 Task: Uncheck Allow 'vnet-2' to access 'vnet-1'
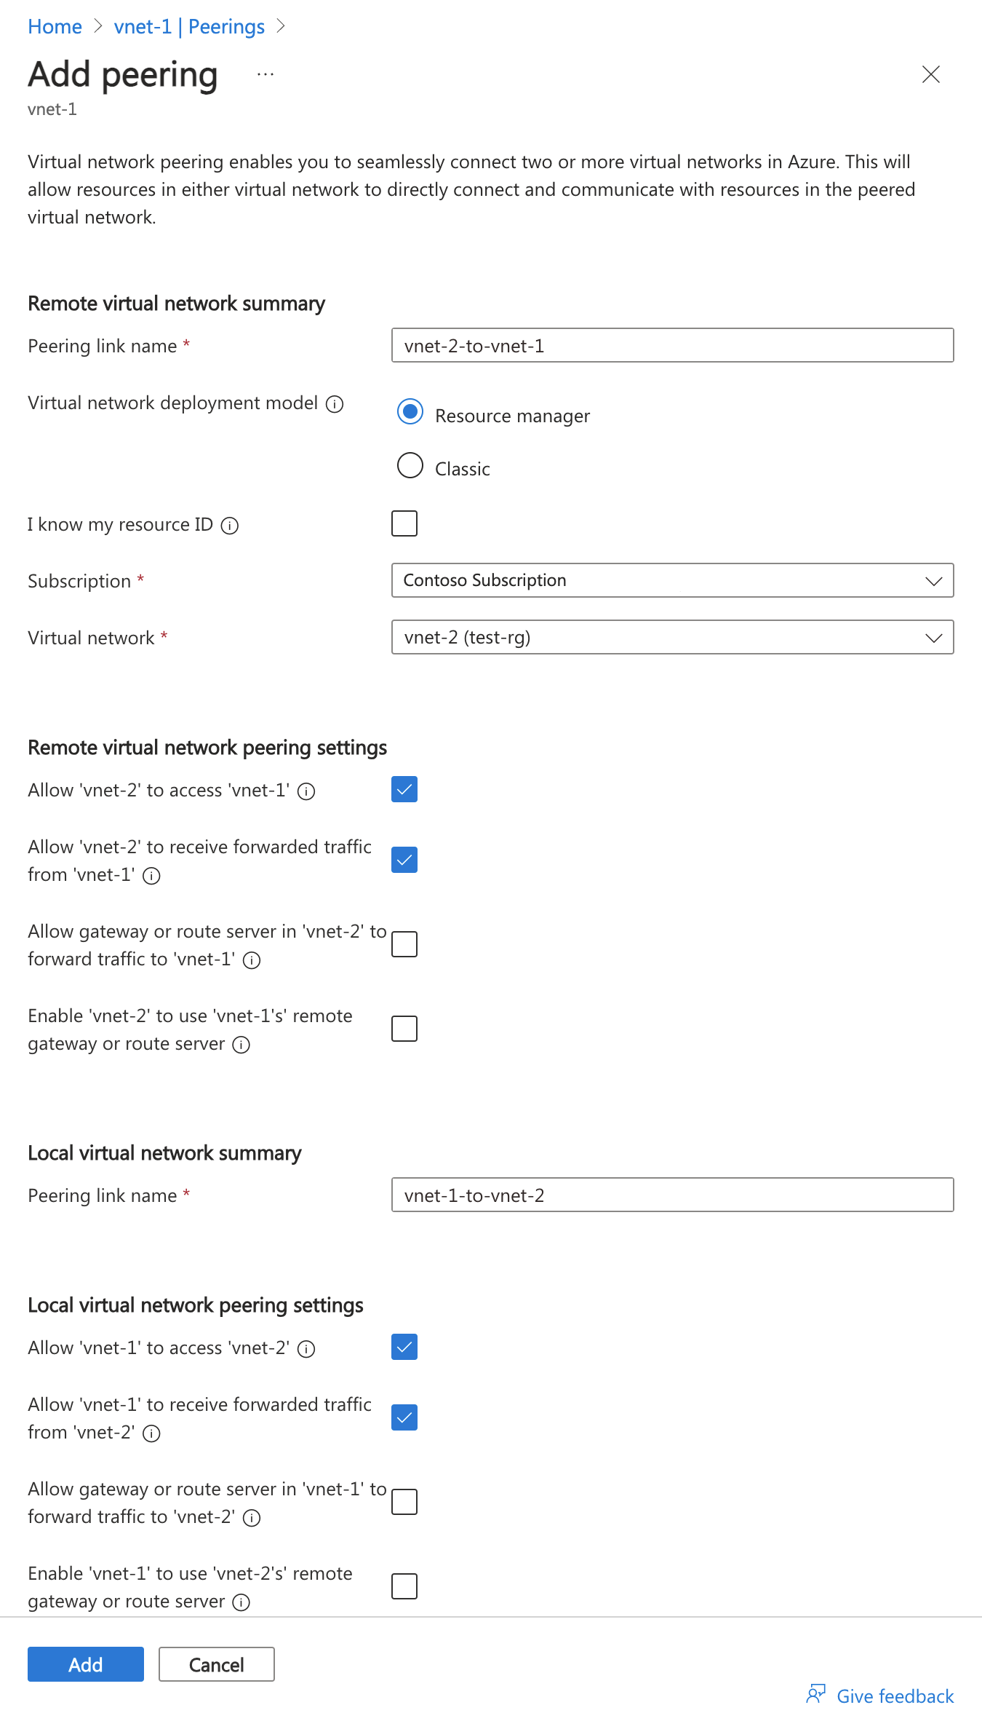pyautogui.click(x=404, y=789)
